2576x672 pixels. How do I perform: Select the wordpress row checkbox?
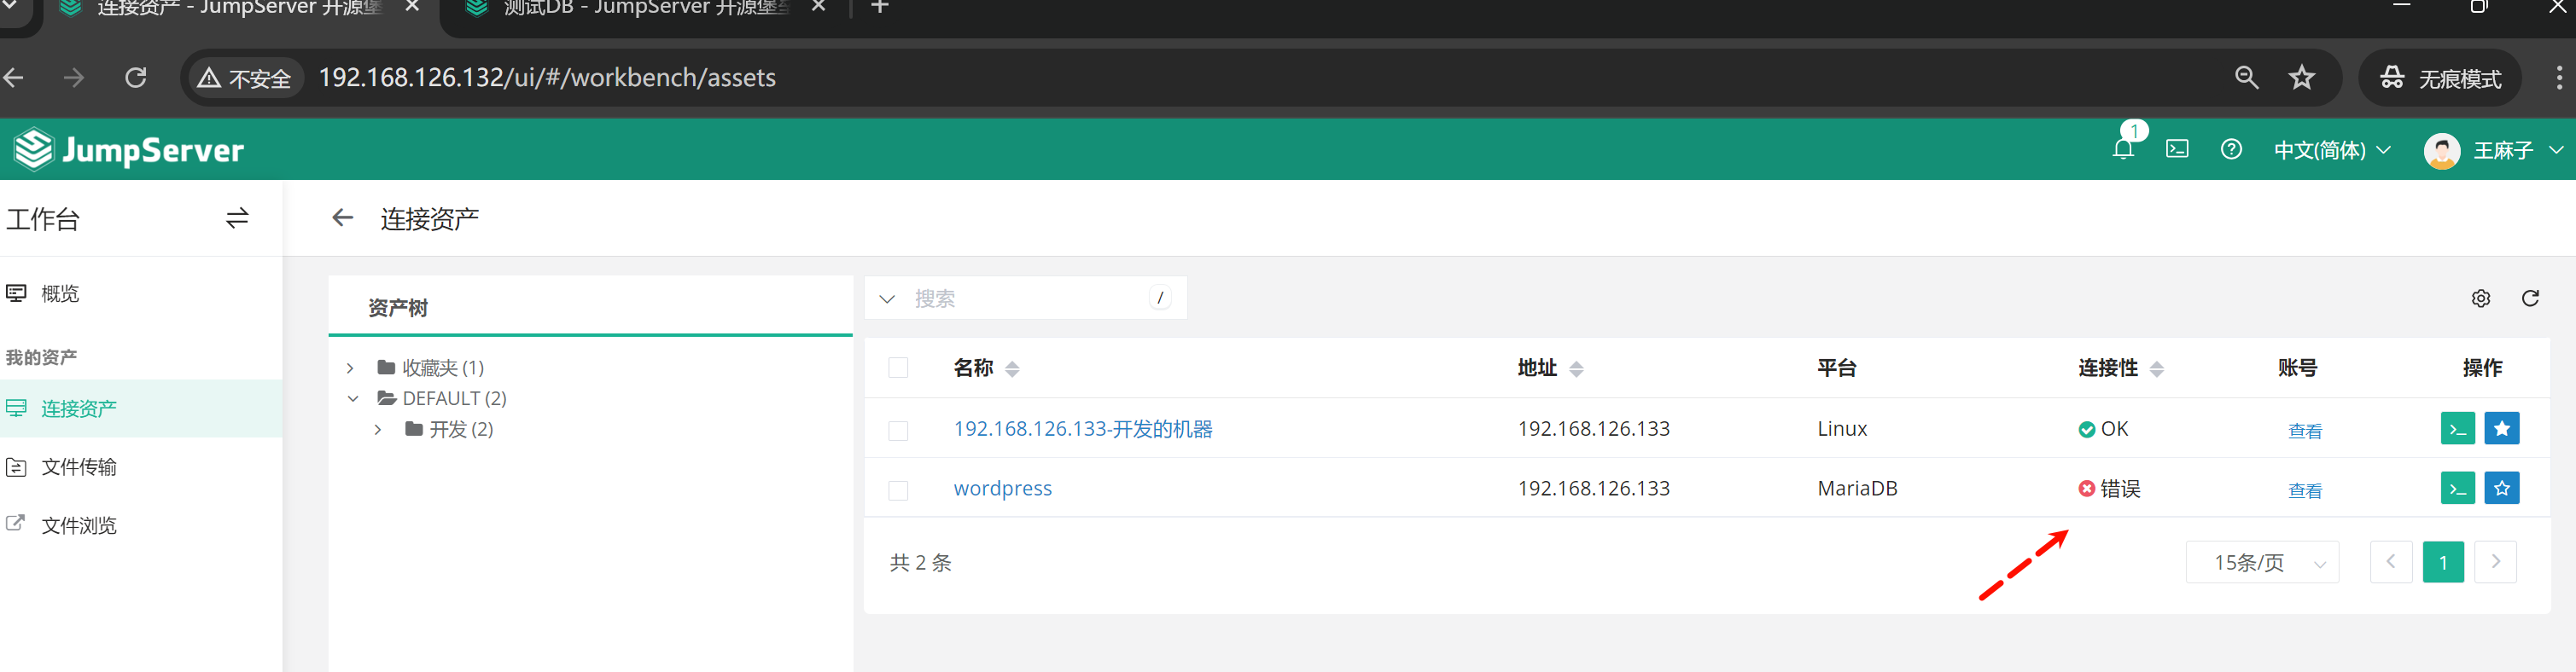(898, 490)
